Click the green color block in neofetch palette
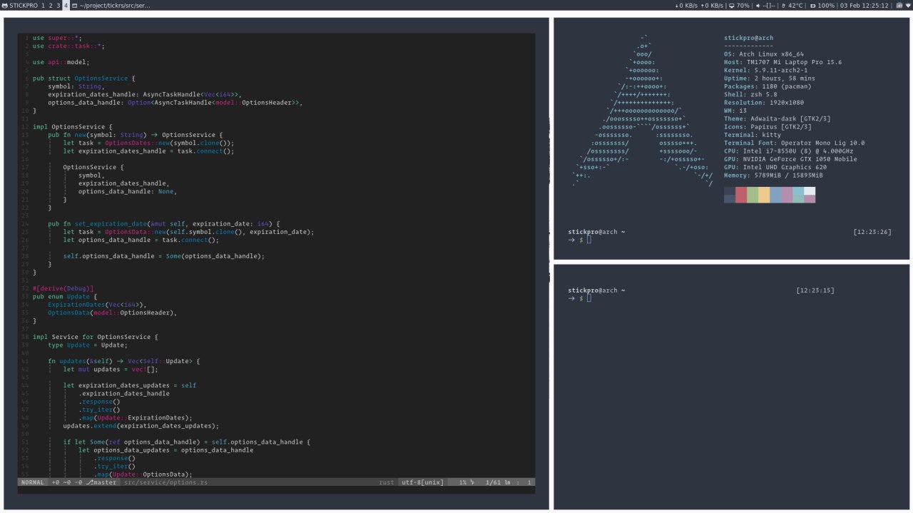 pos(753,195)
